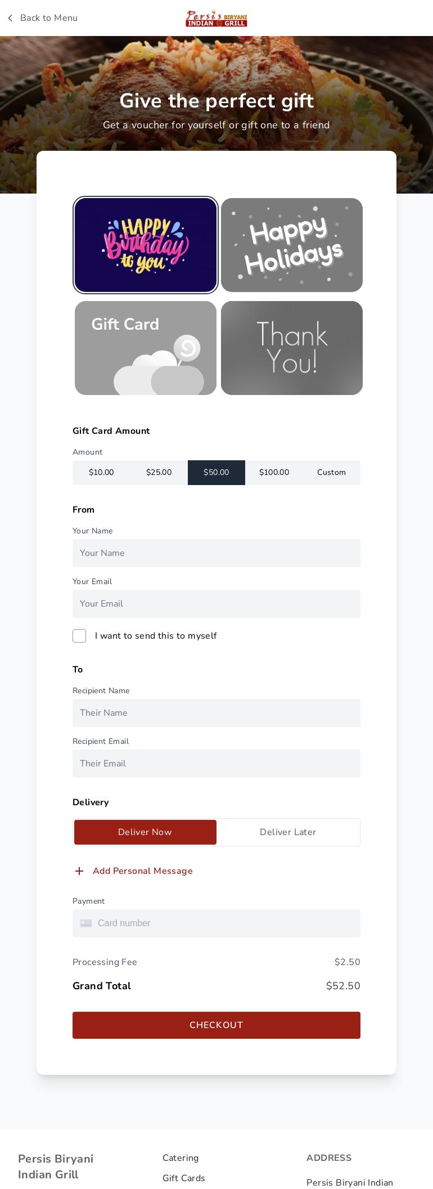Expand Add Personal Message section
Viewport: 433px width, 1189px height.
click(x=143, y=871)
